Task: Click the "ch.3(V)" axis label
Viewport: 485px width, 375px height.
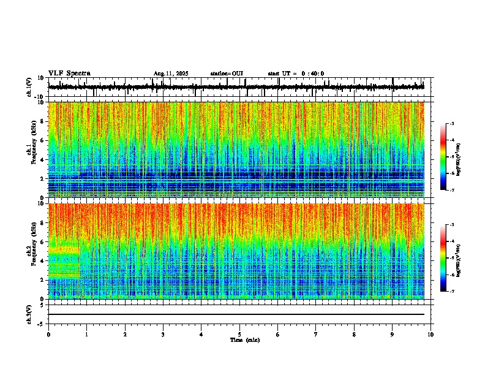Action: [29, 314]
